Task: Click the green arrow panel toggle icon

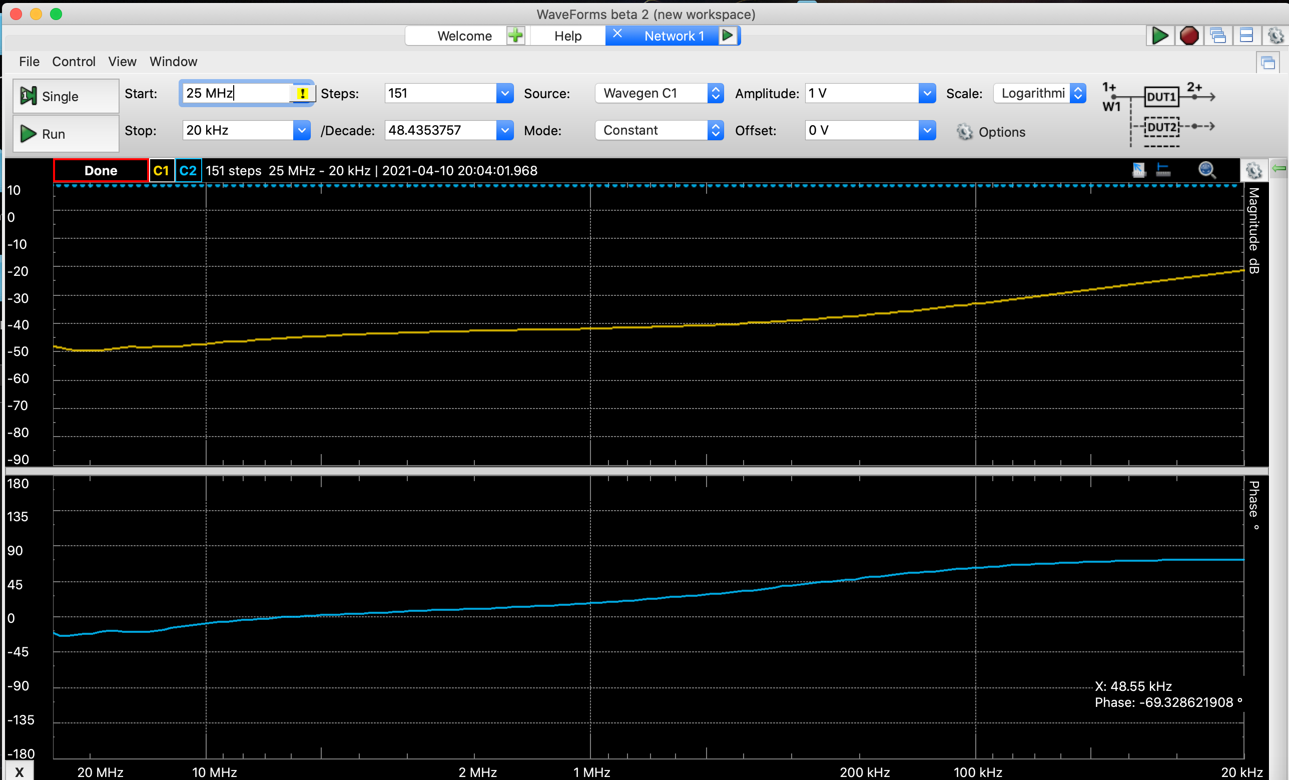Action: 1279,168
